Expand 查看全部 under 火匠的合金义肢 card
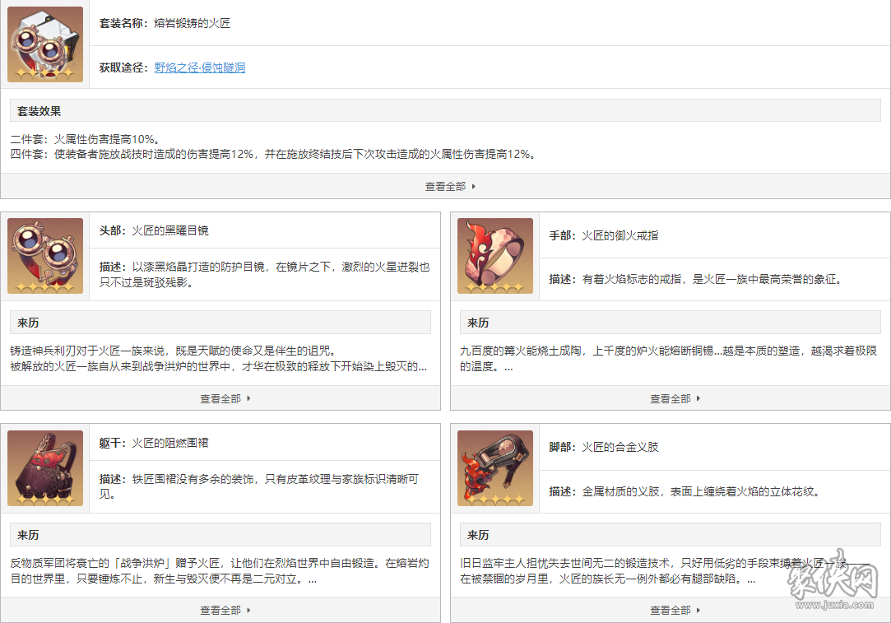The image size is (891, 623). (675, 610)
